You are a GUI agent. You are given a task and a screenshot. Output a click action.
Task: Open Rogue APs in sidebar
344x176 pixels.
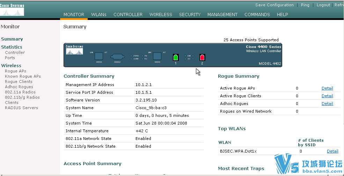click(x=16, y=71)
